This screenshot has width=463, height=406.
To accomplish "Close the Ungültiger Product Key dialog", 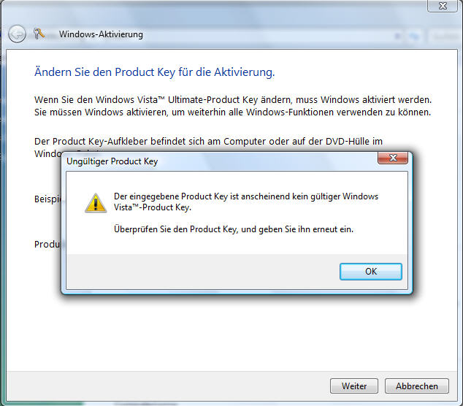I will pyautogui.click(x=397, y=158).
